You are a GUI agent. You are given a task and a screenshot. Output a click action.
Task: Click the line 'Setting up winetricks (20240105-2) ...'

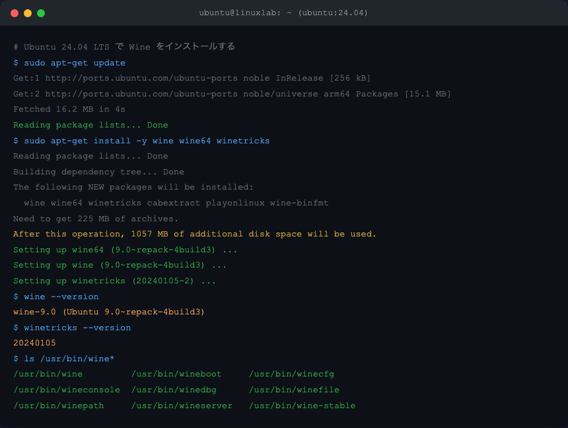pyautogui.click(x=114, y=281)
